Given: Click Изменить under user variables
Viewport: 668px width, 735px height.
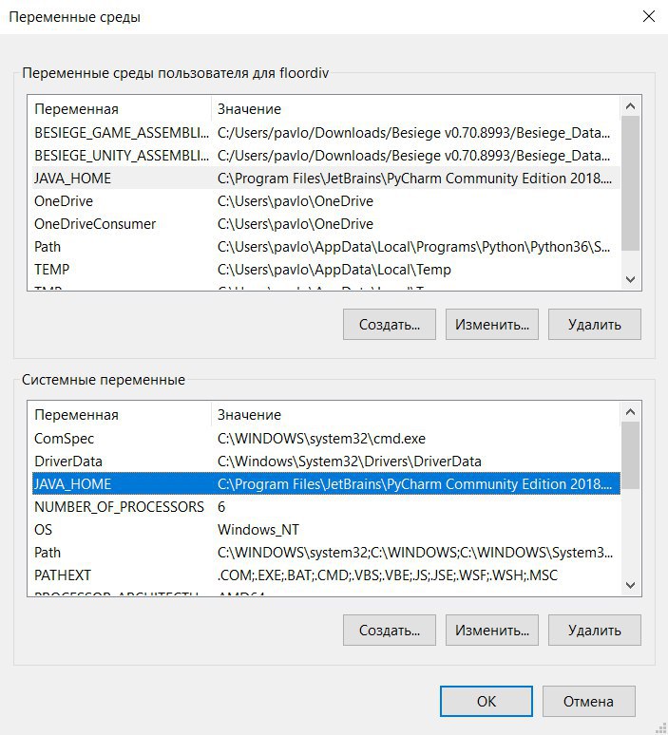Looking at the screenshot, I should coord(492,324).
